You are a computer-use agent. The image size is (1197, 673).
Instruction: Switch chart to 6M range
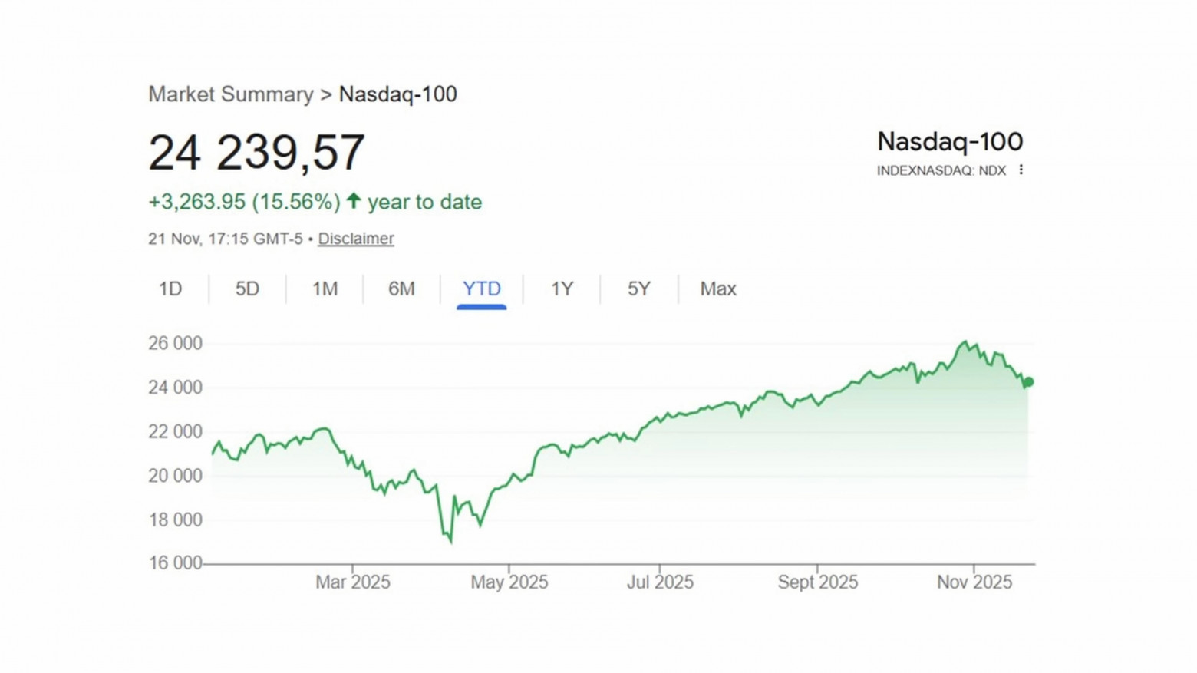(x=401, y=289)
